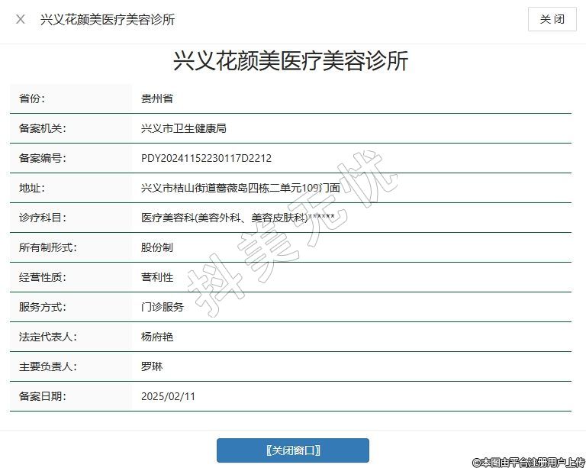
Task: Click the 兴义市卫生健康局 authority value
Action: 184,128
